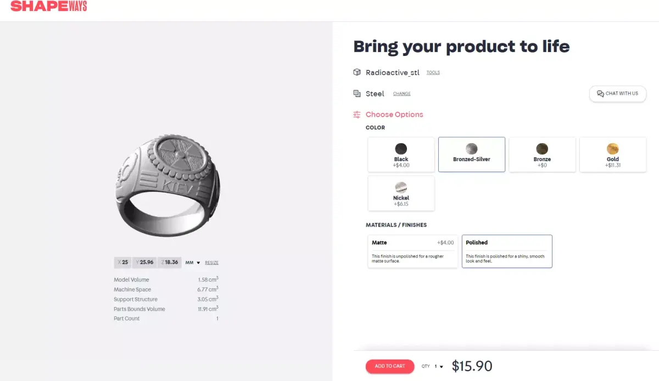659x381 pixels.
Task: Click the chat bubble icon
Action: click(600, 94)
